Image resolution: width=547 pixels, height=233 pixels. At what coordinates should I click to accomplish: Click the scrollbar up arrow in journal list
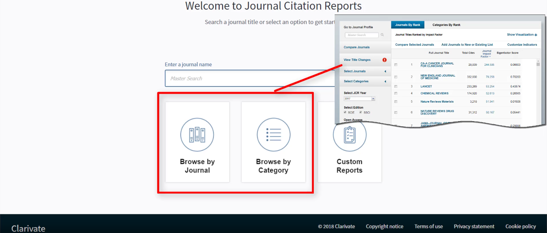click(538, 61)
